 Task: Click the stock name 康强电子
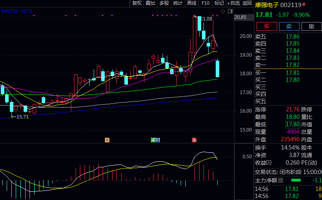pyautogui.click(x=267, y=5)
